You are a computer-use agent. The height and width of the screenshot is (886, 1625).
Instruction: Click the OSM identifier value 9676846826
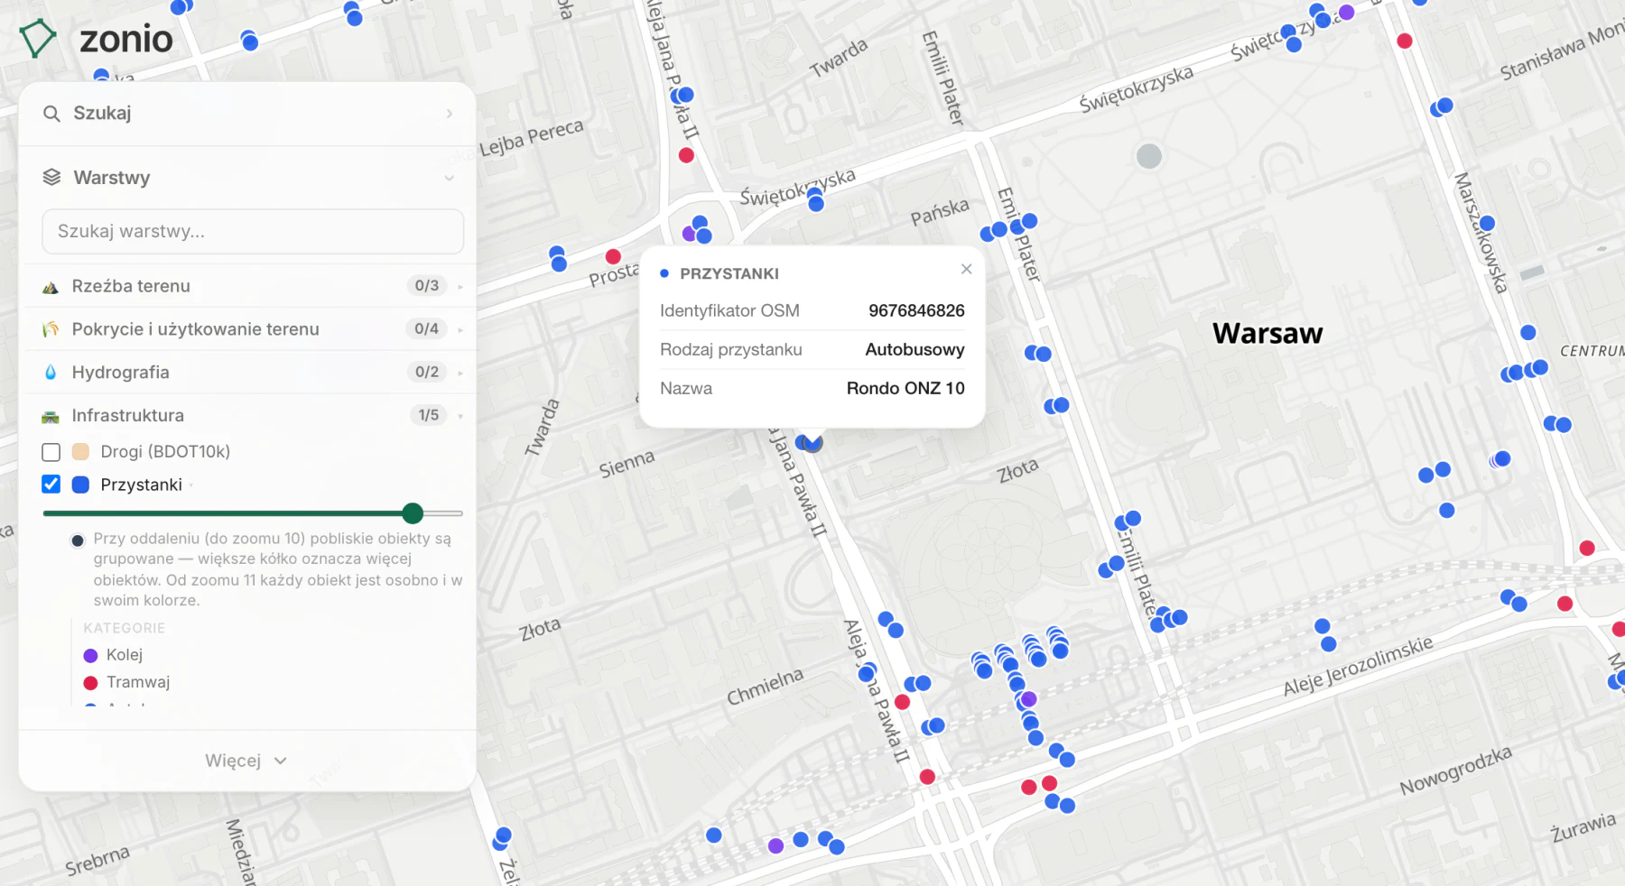916,311
